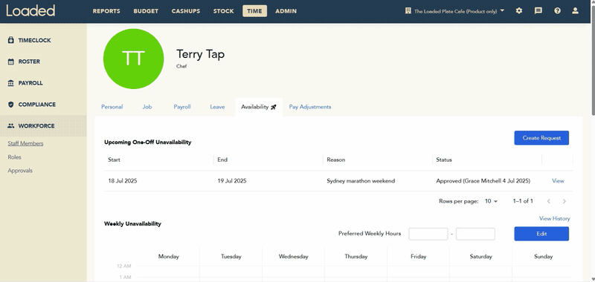The height and width of the screenshot is (282, 595).
Task: Click the Sydney marathon weekend reason cell
Action: pos(361,181)
